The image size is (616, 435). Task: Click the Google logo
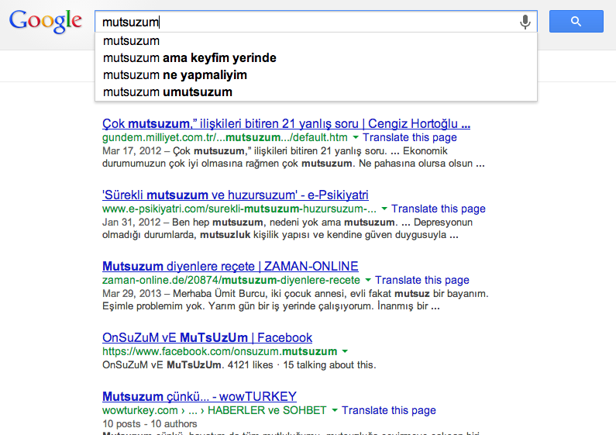tap(46, 21)
